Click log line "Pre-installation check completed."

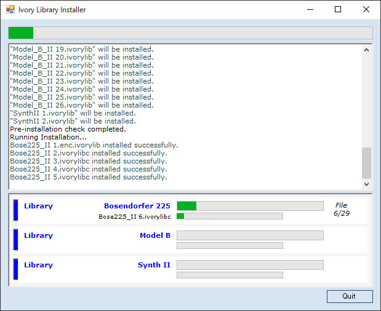[68, 129]
